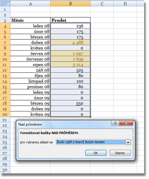The width and height of the screenshot is (149, 179).
Task: Click the Nad průměrem dialog title bar
Action: click(x=64, y=125)
